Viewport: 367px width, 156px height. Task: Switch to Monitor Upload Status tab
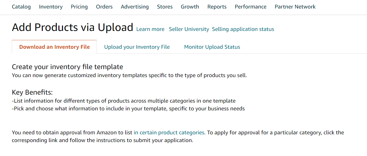(x=212, y=47)
